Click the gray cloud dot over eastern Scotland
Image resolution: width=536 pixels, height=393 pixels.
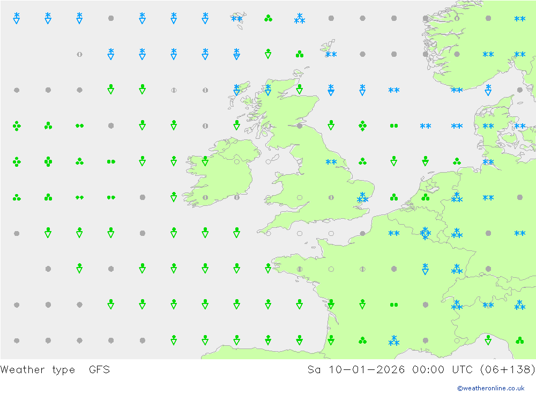pos(300,126)
